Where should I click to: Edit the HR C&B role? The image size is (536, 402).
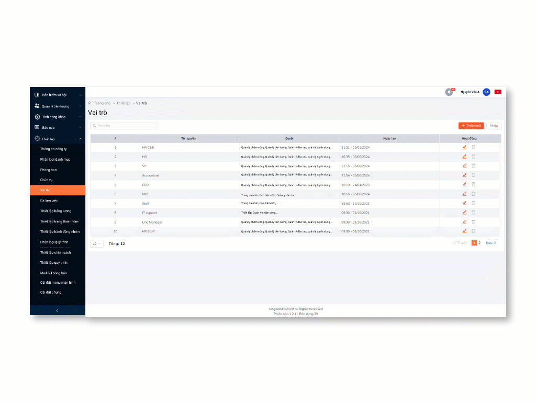pyautogui.click(x=464, y=148)
